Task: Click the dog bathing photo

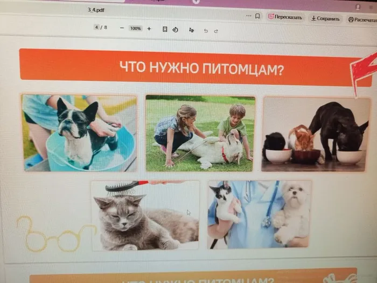Action: [79, 133]
